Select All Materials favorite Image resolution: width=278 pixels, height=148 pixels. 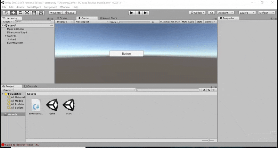pyautogui.click(x=16, y=97)
